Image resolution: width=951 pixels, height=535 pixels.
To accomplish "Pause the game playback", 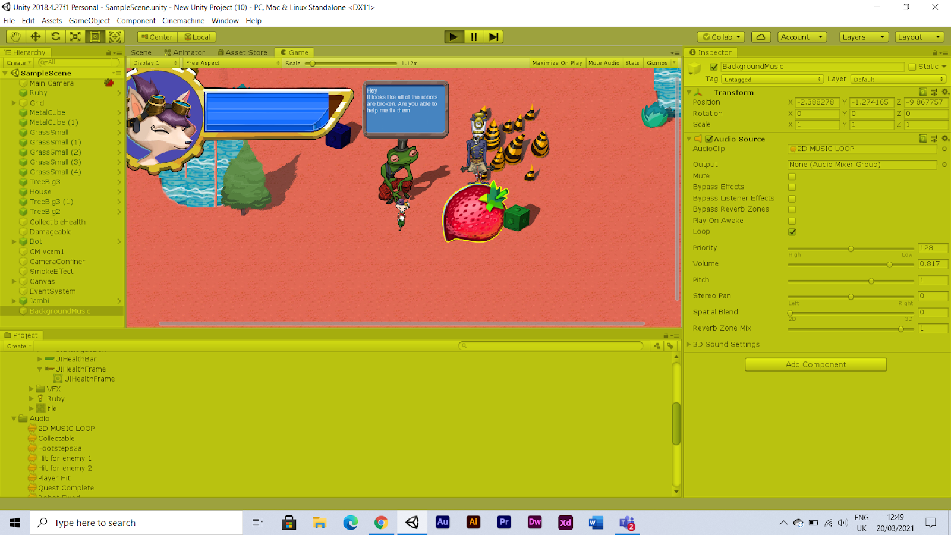I will click(x=474, y=37).
